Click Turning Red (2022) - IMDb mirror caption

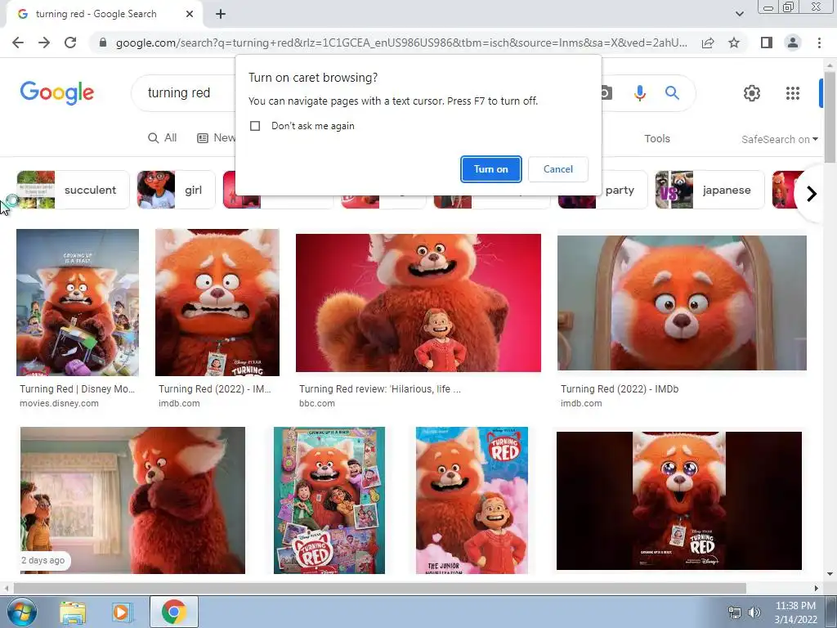coord(620,389)
